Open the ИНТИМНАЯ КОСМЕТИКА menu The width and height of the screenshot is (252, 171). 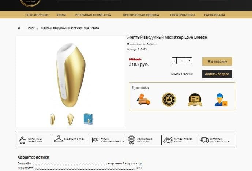click(93, 15)
